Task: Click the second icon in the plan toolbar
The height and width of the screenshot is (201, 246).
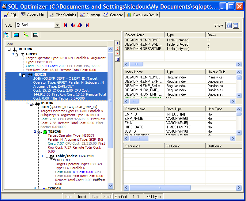Action: [x=16, y=35]
